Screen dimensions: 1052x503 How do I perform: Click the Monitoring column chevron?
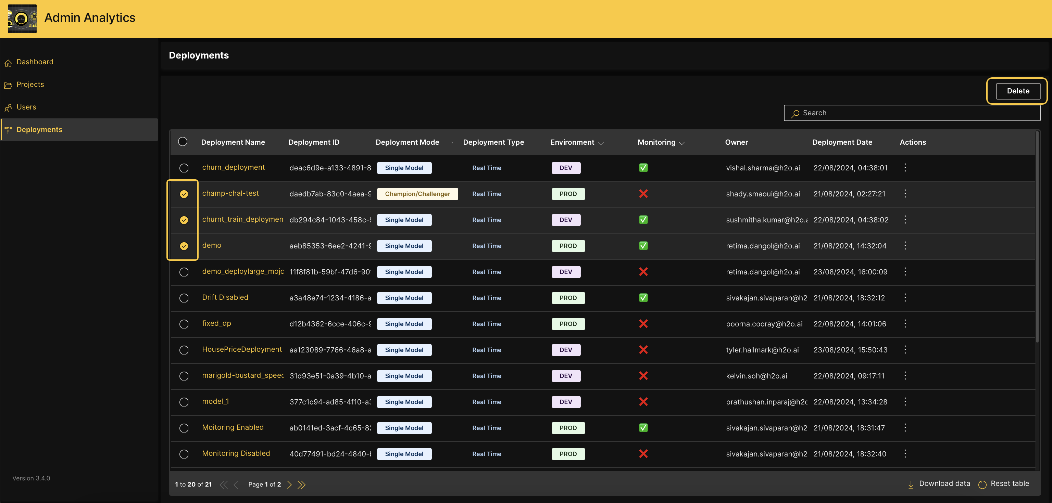pyautogui.click(x=682, y=143)
